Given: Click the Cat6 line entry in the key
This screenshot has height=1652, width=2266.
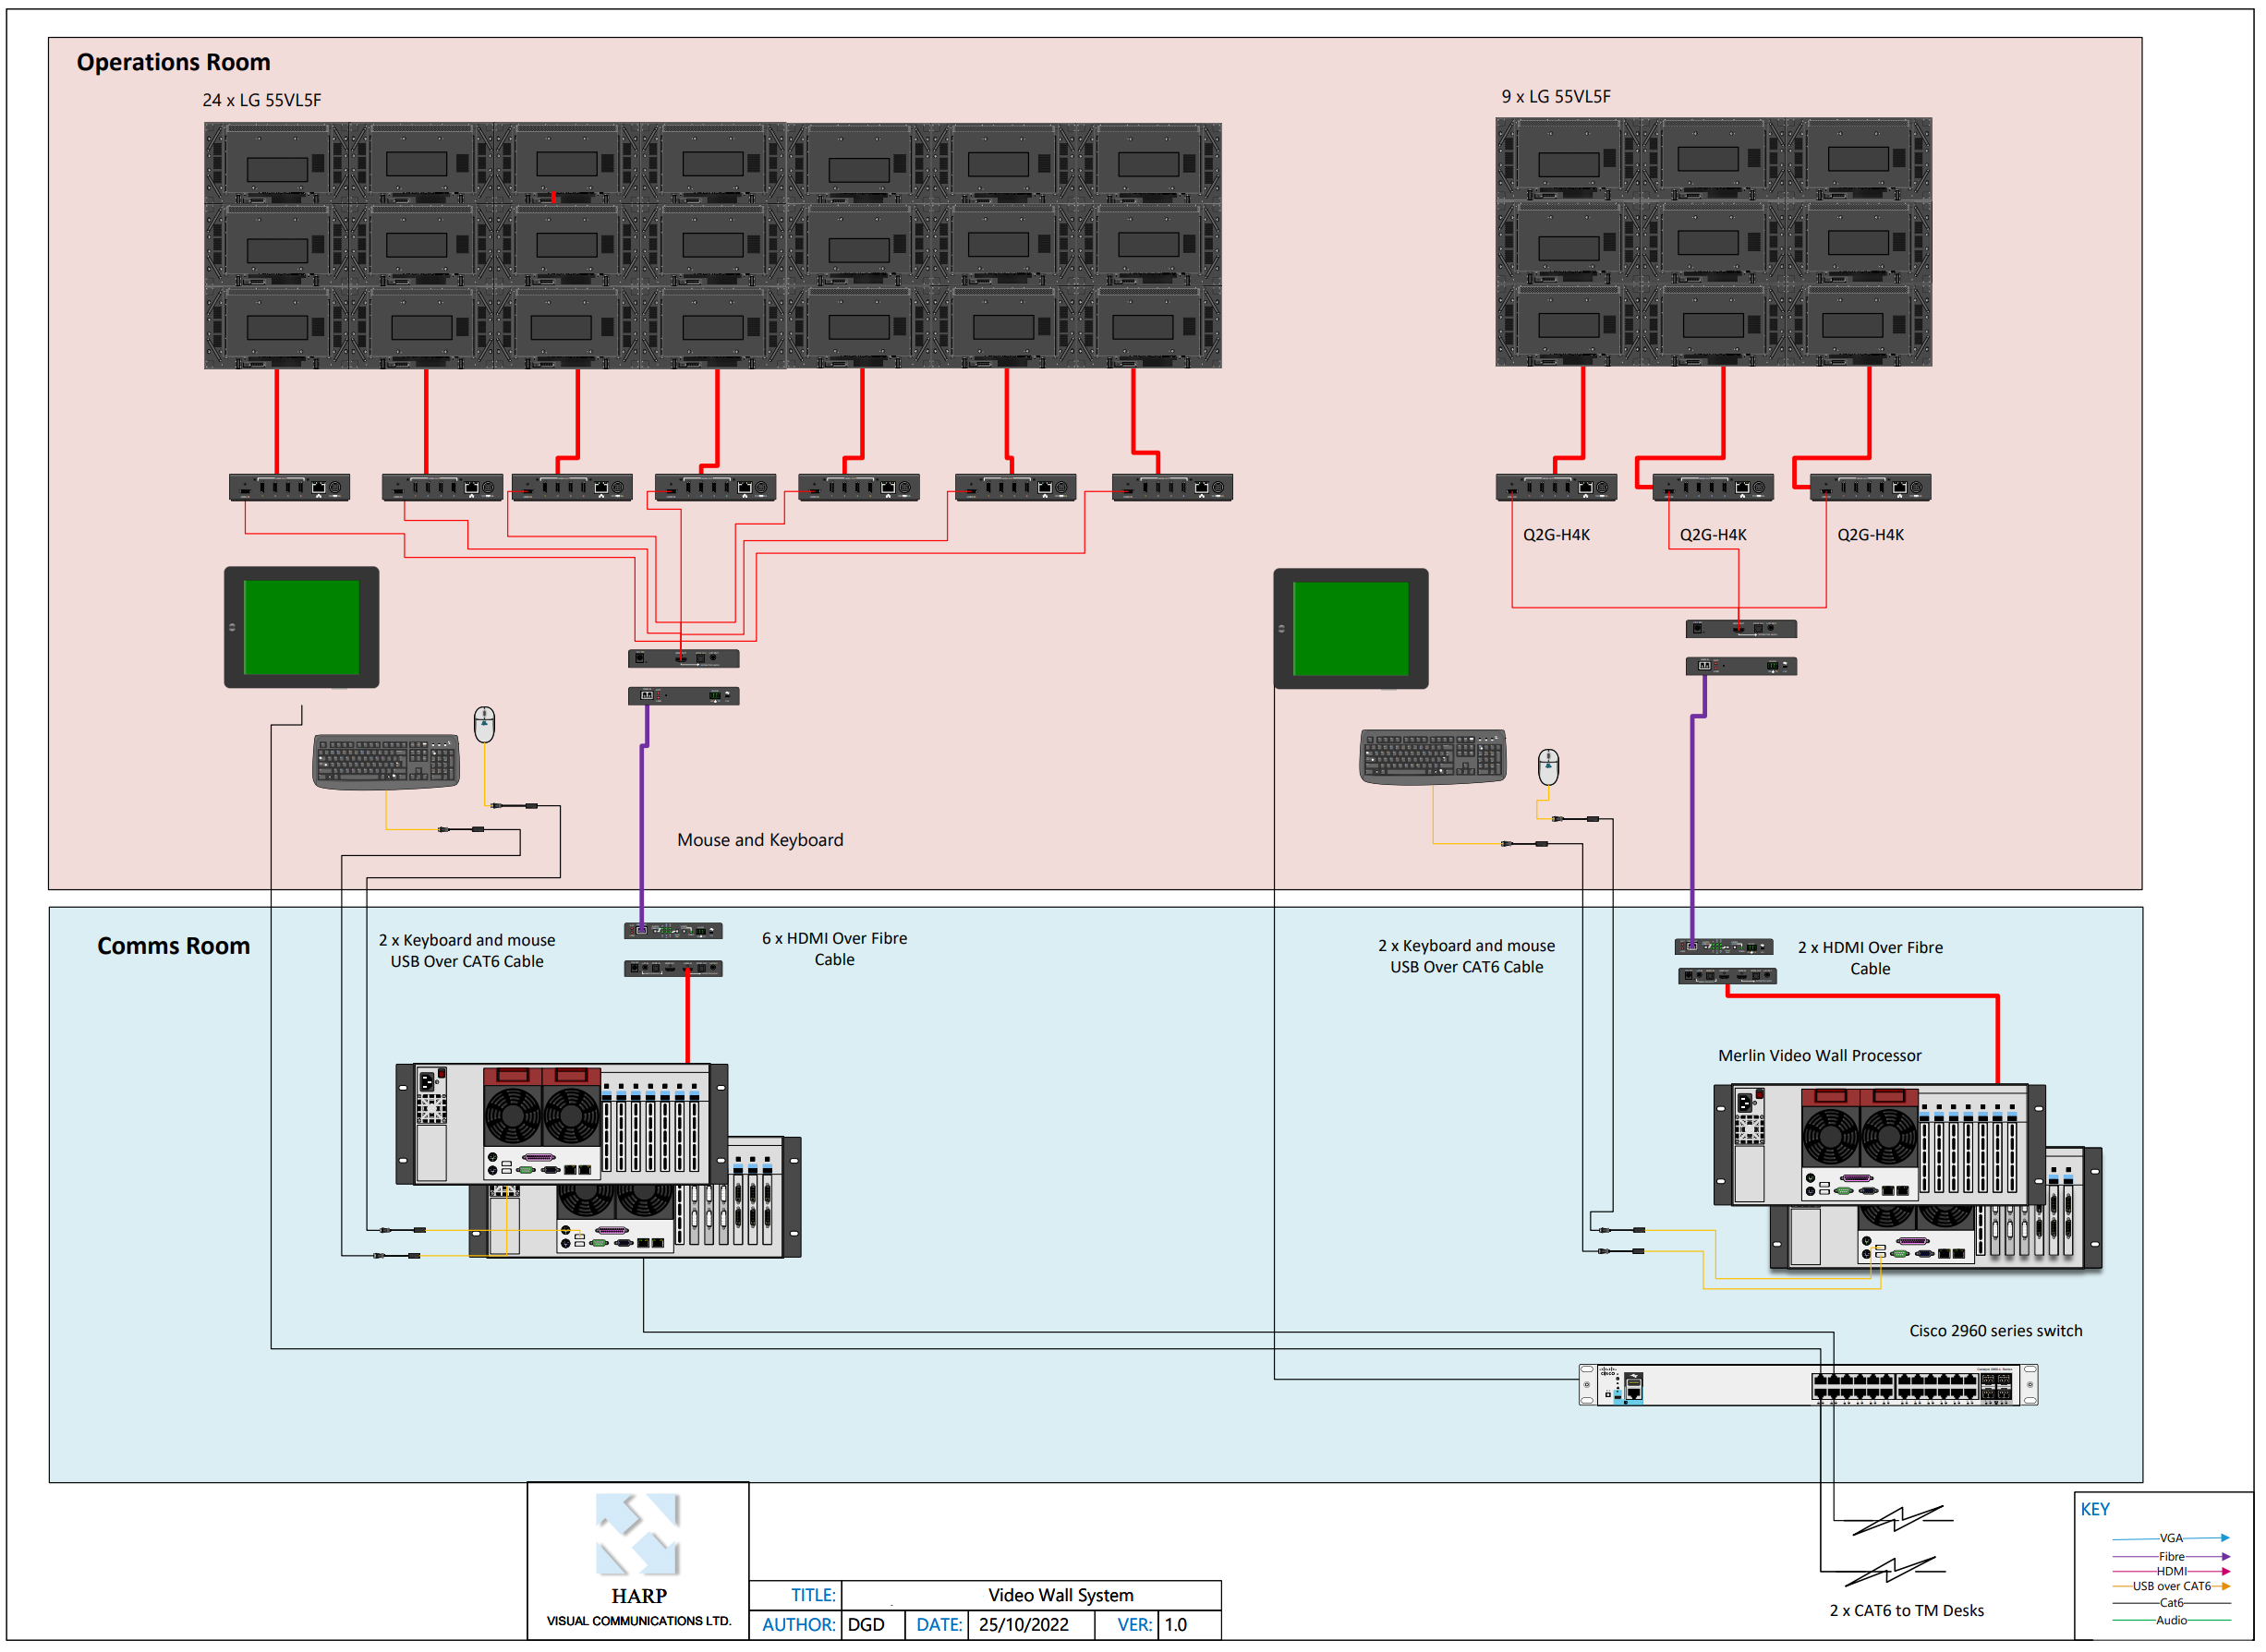Looking at the screenshot, I should click(x=2171, y=1603).
